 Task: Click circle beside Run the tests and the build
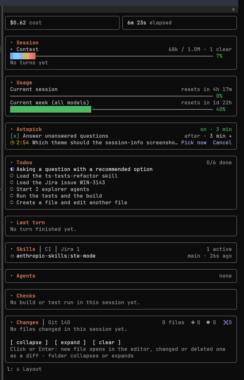pyautogui.click(x=12, y=196)
